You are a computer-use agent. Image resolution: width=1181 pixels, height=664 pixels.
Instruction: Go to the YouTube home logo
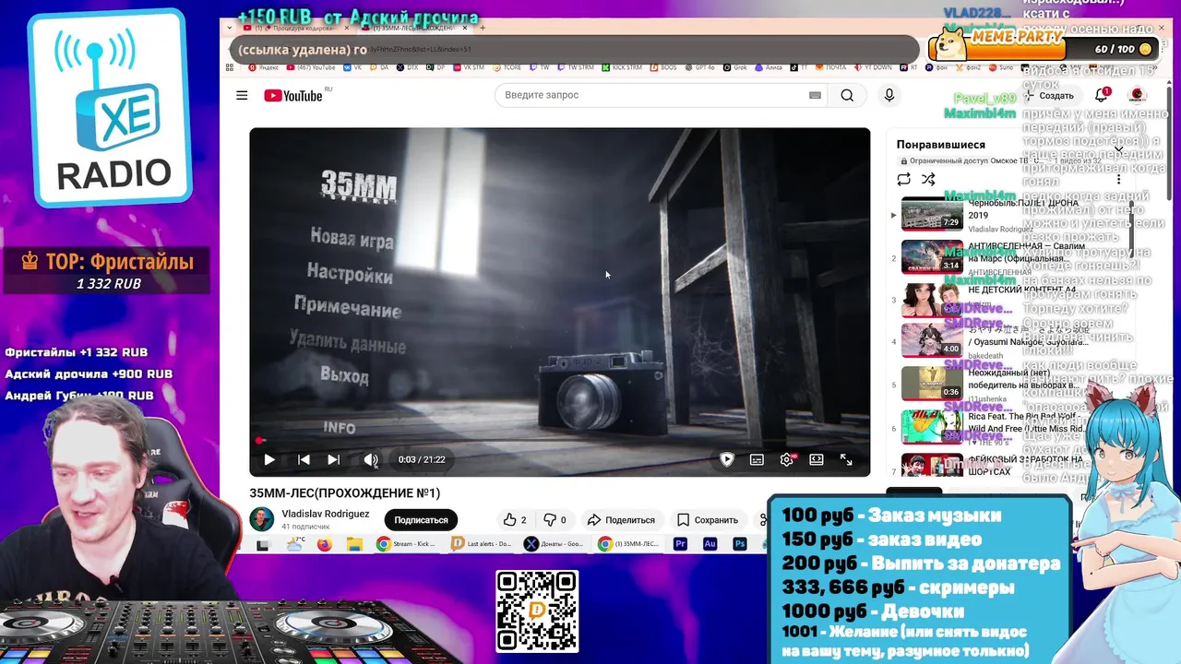293,96
